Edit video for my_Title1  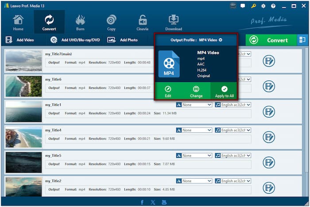click(269, 111)
